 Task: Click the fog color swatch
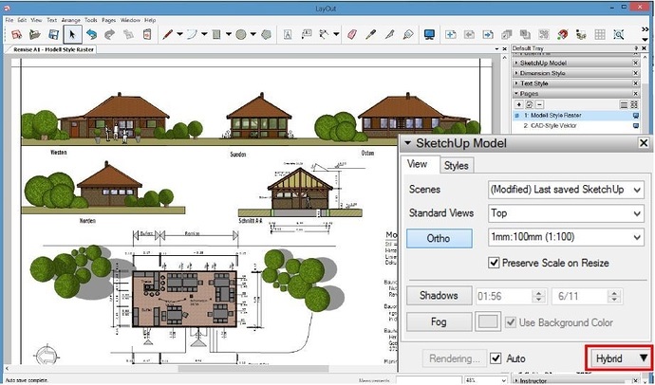pyautogui.click(x=487, y=322)
